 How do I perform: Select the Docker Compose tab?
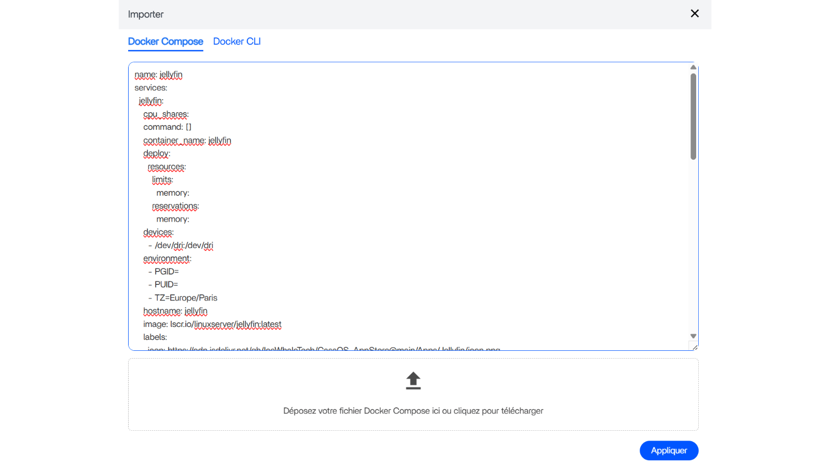165,42
